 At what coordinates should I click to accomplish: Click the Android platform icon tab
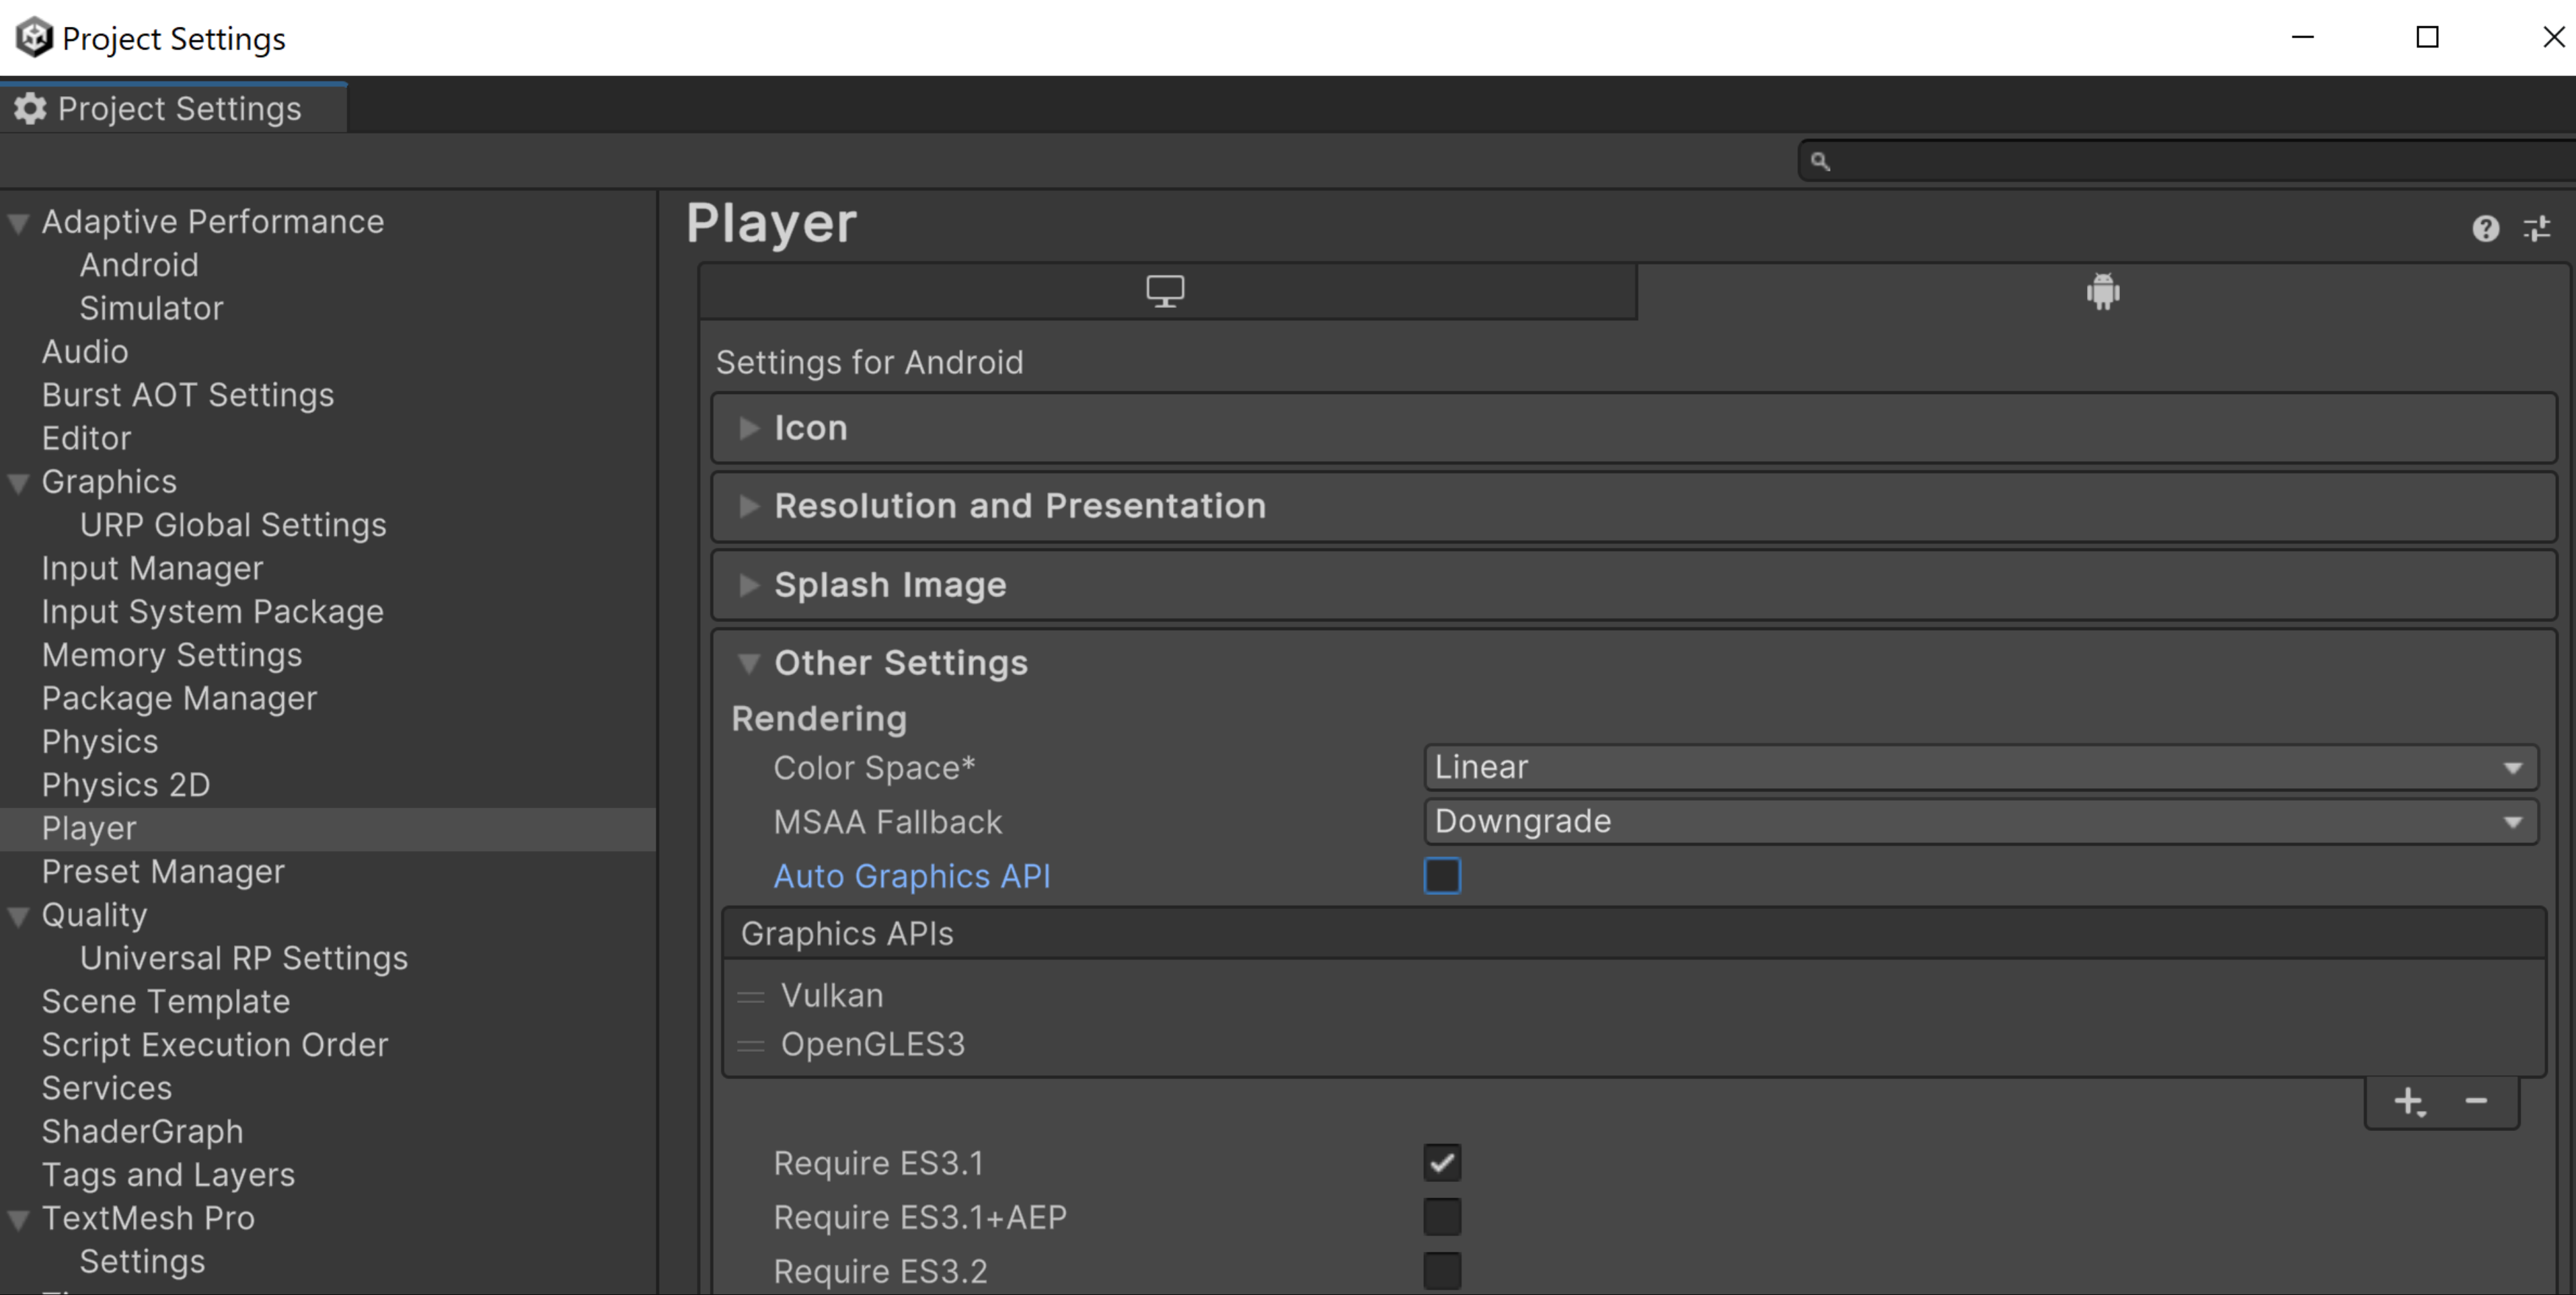click(x=2104, y=294)
